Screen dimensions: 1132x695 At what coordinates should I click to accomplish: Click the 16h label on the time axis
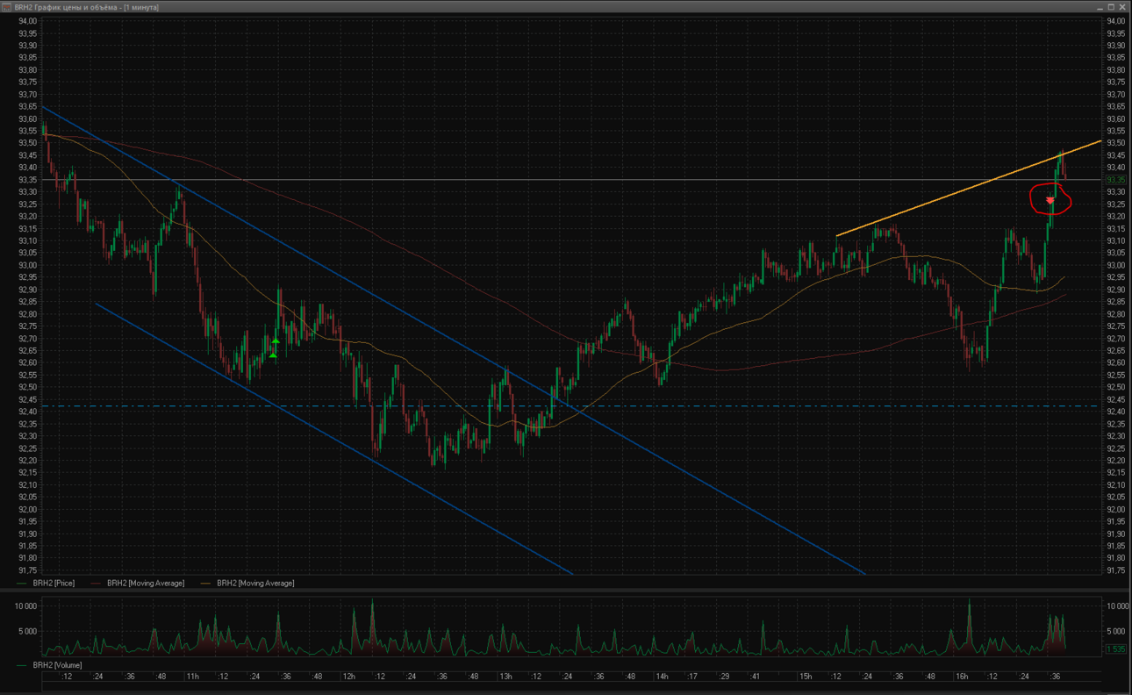962,677
